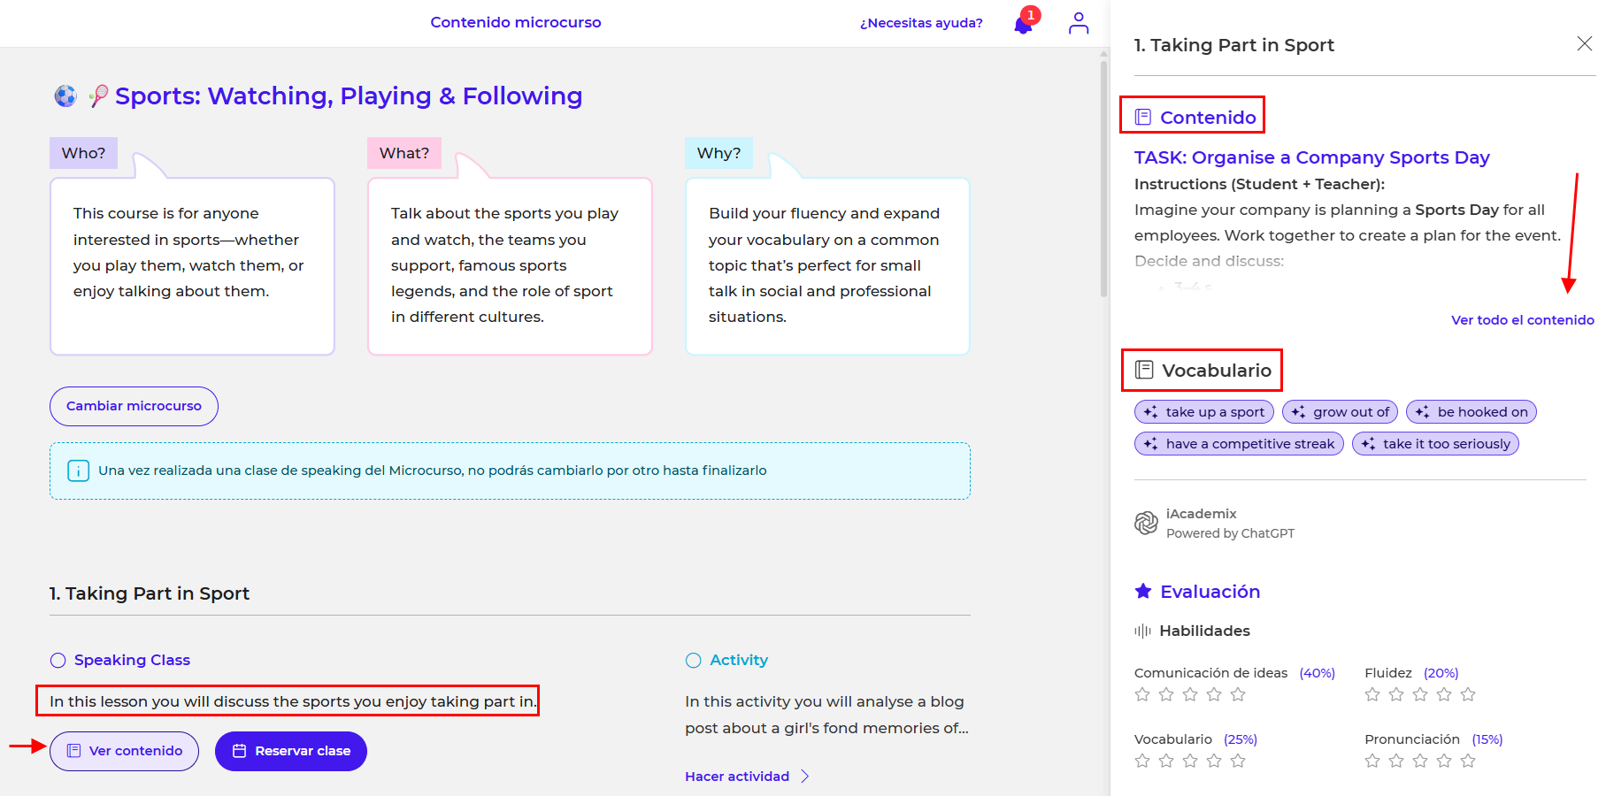Open the Cambiar microcurso selector
1606x796 pixels.
(134, 406)
